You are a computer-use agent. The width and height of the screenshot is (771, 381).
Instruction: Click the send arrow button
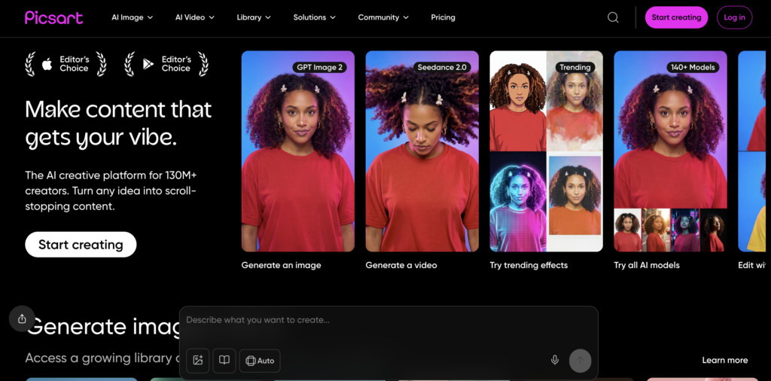pos(581,361)
